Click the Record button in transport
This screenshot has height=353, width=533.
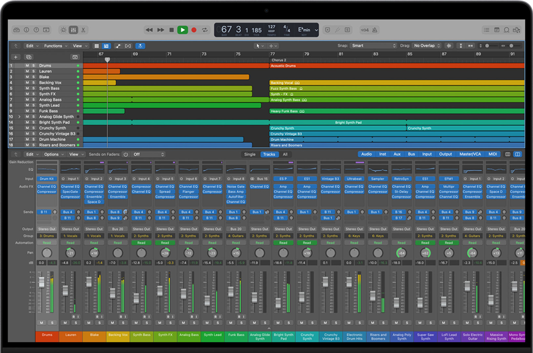click(194, 30)
